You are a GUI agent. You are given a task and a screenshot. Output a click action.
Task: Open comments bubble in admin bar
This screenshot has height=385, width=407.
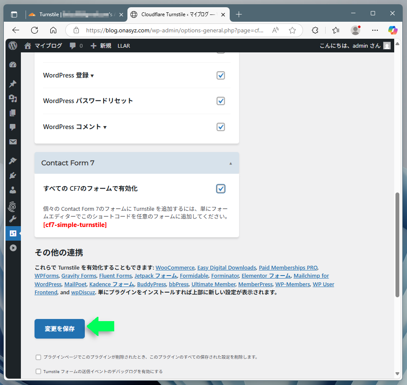pos(76,46)
